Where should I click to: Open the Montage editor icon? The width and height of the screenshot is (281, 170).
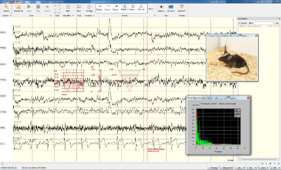pos(89,8)
